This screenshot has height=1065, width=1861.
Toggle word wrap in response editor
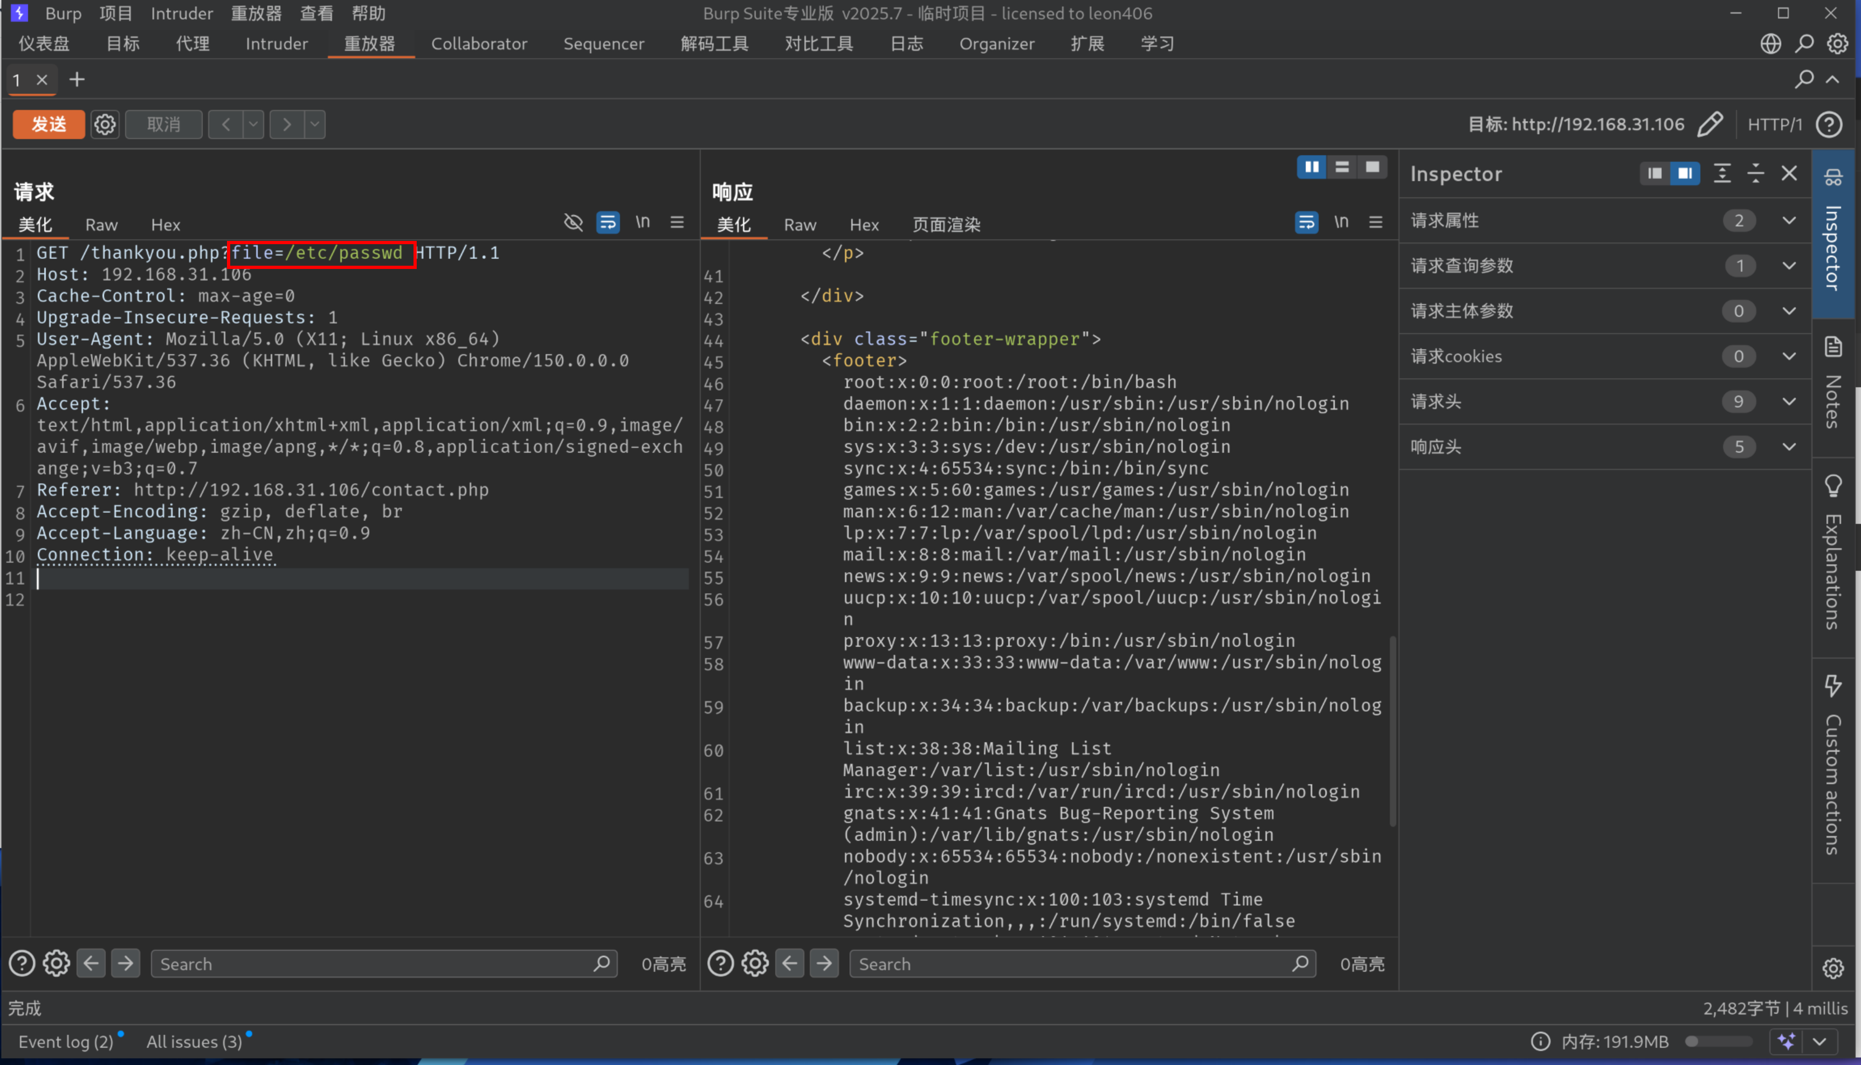[1306, 222]
